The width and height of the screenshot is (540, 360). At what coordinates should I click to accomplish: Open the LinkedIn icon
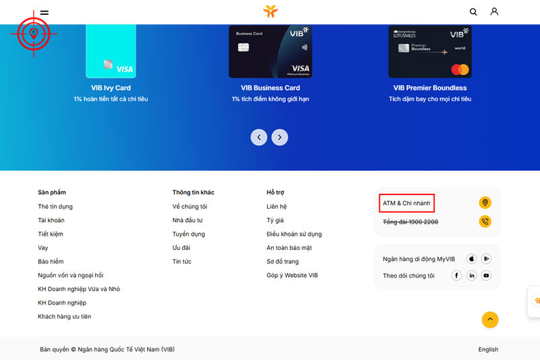[471, 276]
